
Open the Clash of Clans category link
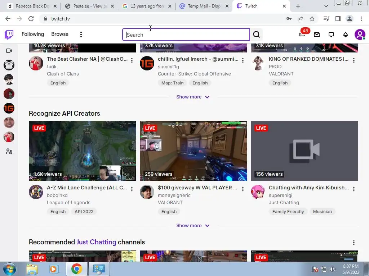click(63, 74)
